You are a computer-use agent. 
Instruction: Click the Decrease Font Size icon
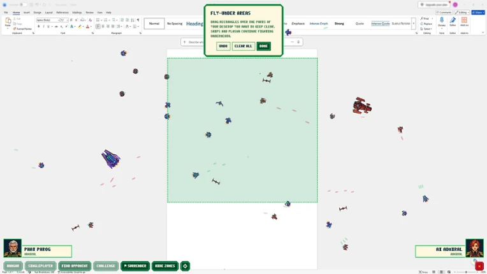coord(76,20)
